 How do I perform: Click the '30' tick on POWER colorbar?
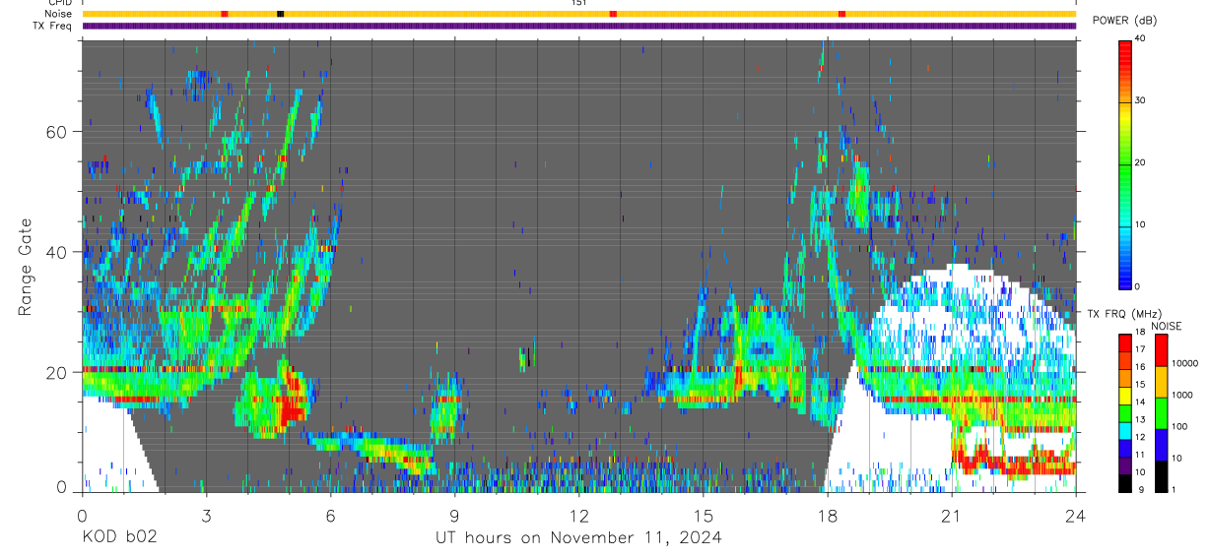coord(1141,101)
